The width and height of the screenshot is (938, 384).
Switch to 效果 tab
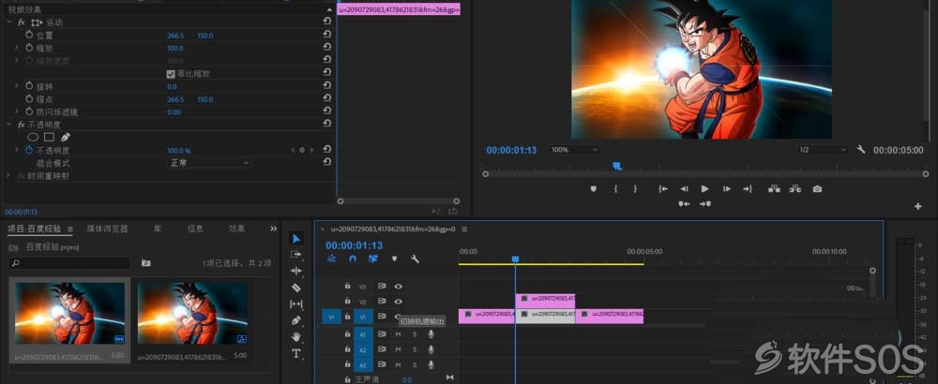pyautogui.click(x=237, y=229)
